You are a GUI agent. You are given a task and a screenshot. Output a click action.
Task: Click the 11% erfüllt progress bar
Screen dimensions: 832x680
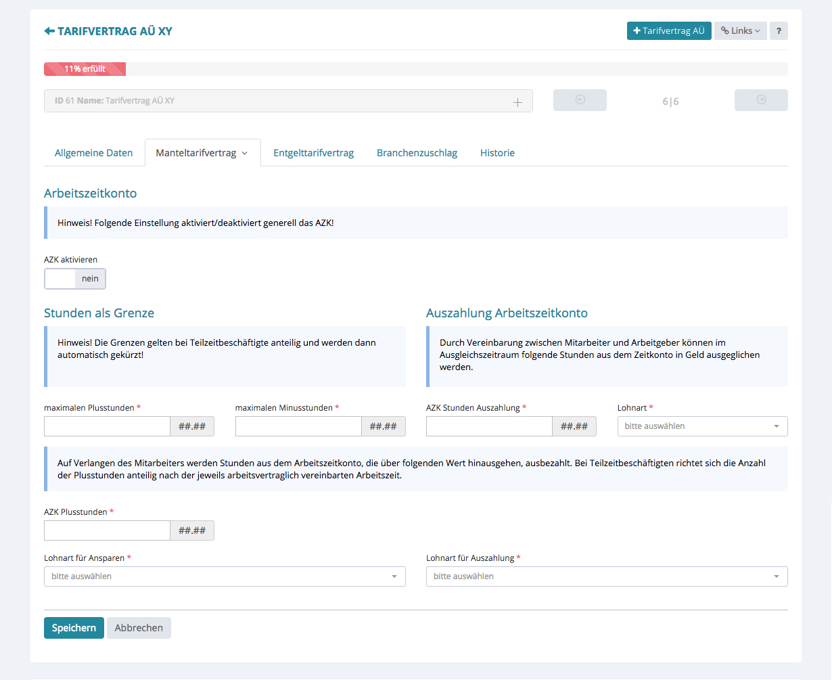[x=85, y=69]
